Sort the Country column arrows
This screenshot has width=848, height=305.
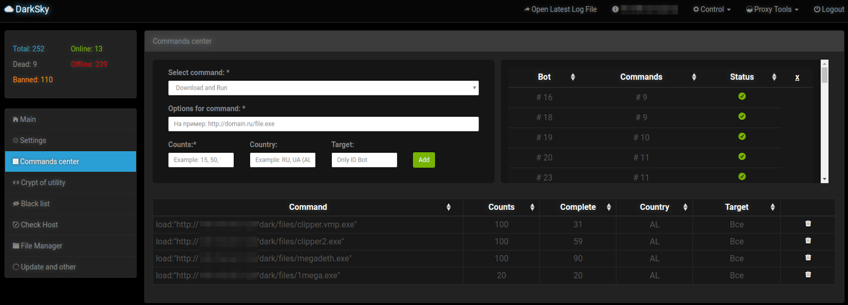[685, 207]
